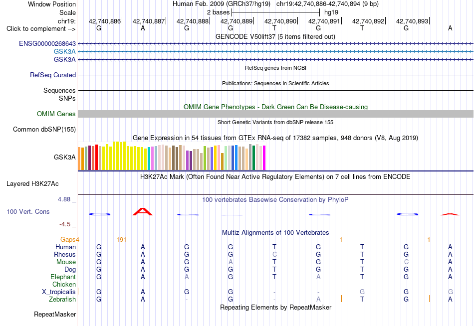Click the RefSeq Curated track label
474x326 pixels.
(52, 75)
